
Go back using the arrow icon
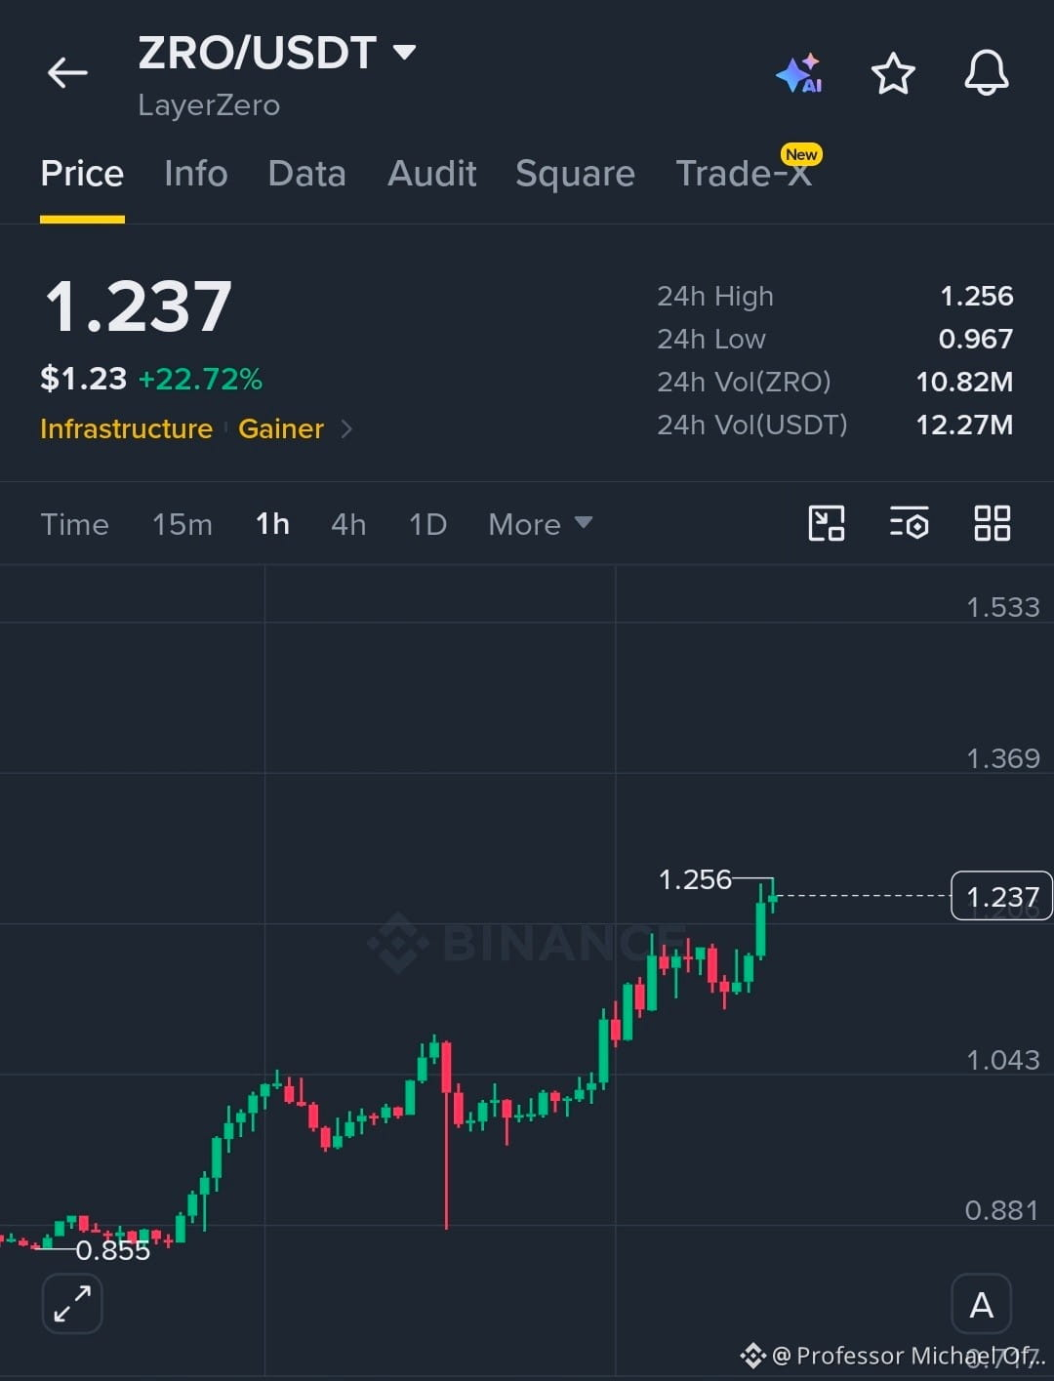(x=67, y=72)
